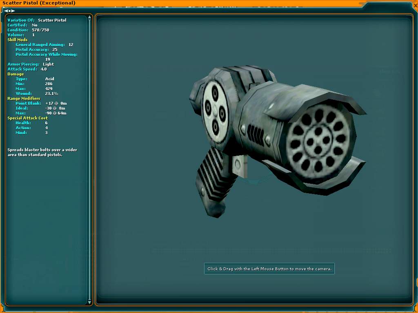This screenshot has height=313, width=418.
Task: Click the "Volume:" stat line
Action: click(21, 35)
